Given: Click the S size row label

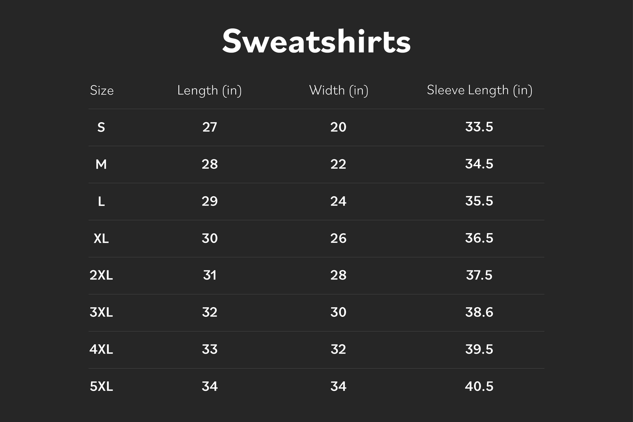Looking at the screenshot, I should point(101,127).
